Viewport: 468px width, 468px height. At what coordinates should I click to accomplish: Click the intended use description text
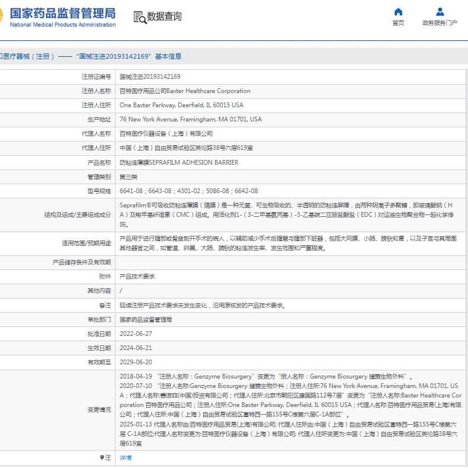(288, 243)
